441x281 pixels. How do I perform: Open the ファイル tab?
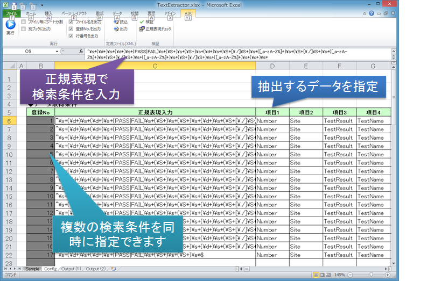pos(11,13)
